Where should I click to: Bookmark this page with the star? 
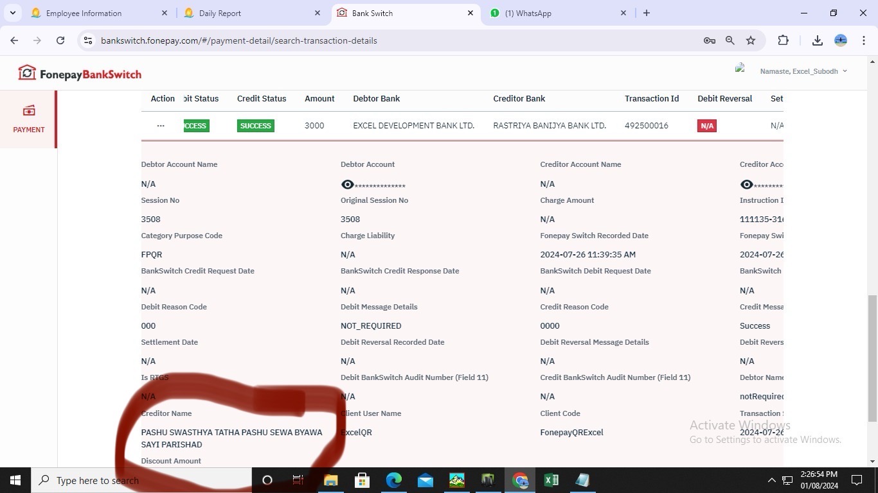point(751,40)
